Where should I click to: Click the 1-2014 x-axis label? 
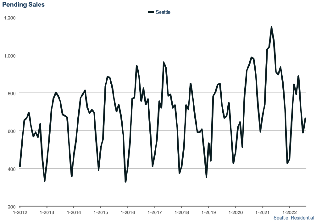point(73,213)
